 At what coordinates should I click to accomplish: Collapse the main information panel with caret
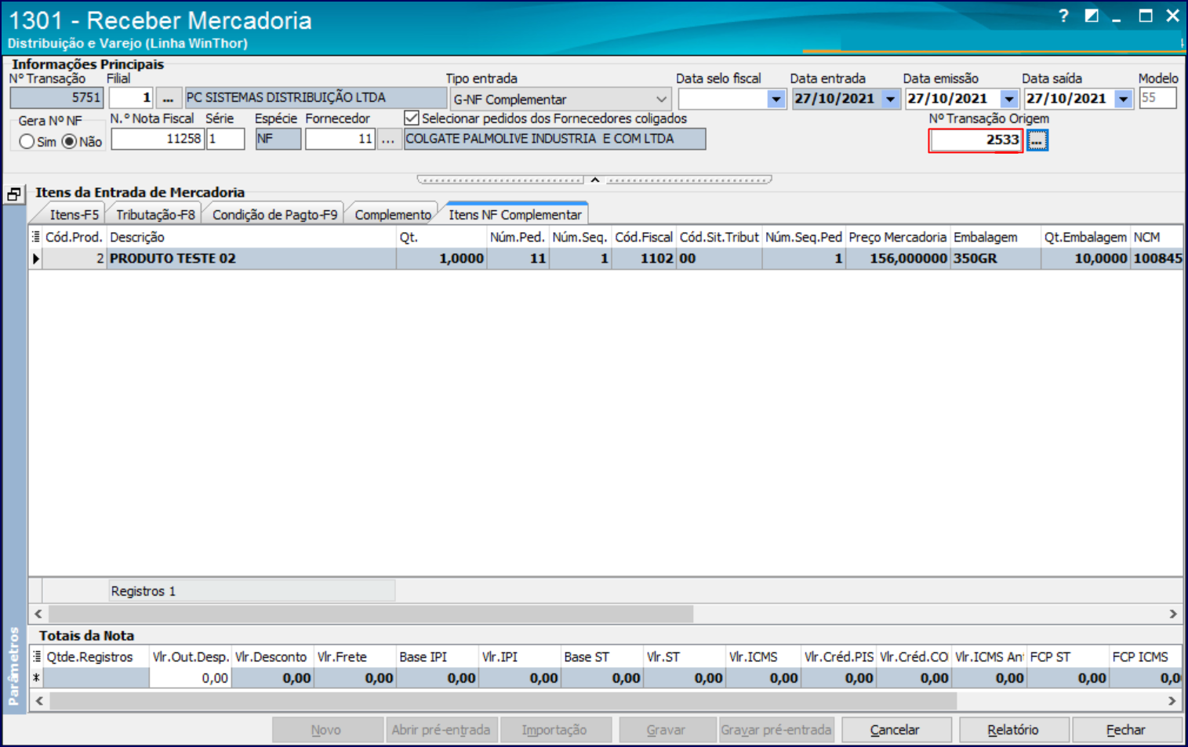click(x=595, y=179)
